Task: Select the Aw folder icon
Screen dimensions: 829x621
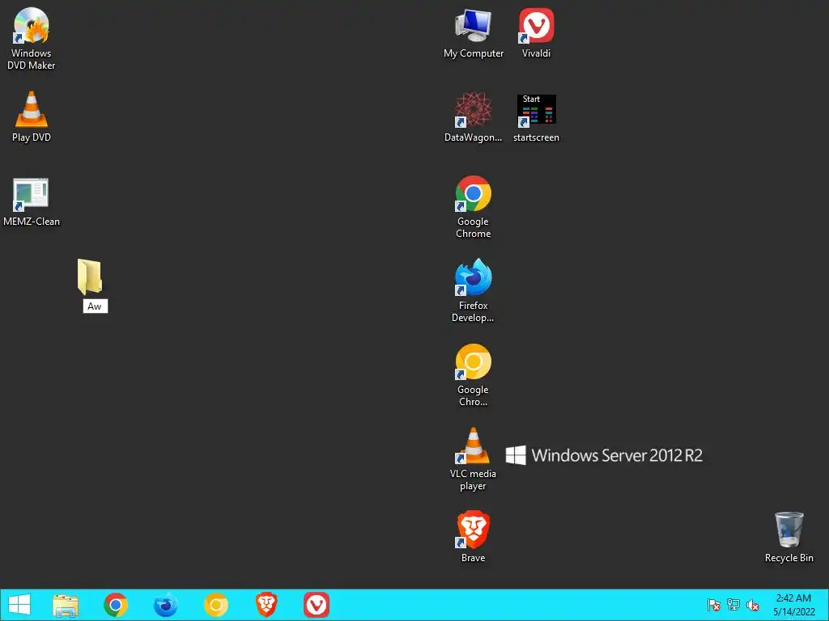Action: pyautogui.click(x=89, y=277)
